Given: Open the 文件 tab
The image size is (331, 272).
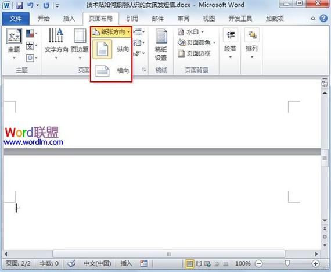Looking at the screenshot, I should (16, 19).
